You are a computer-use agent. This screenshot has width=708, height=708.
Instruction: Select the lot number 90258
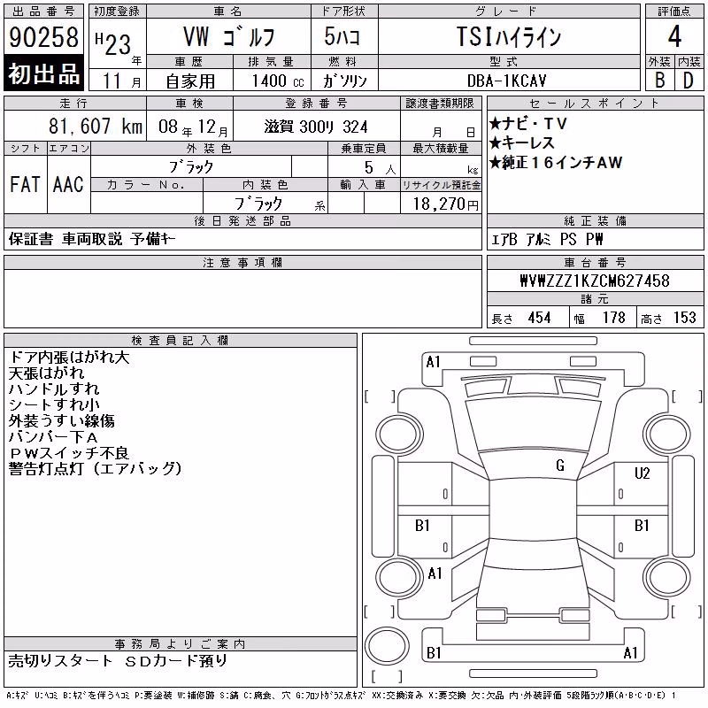[x=43, y=36]
